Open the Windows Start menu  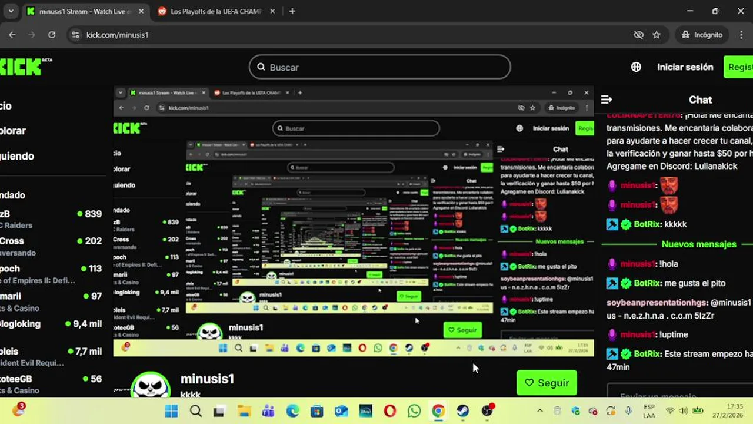[171, 411]
